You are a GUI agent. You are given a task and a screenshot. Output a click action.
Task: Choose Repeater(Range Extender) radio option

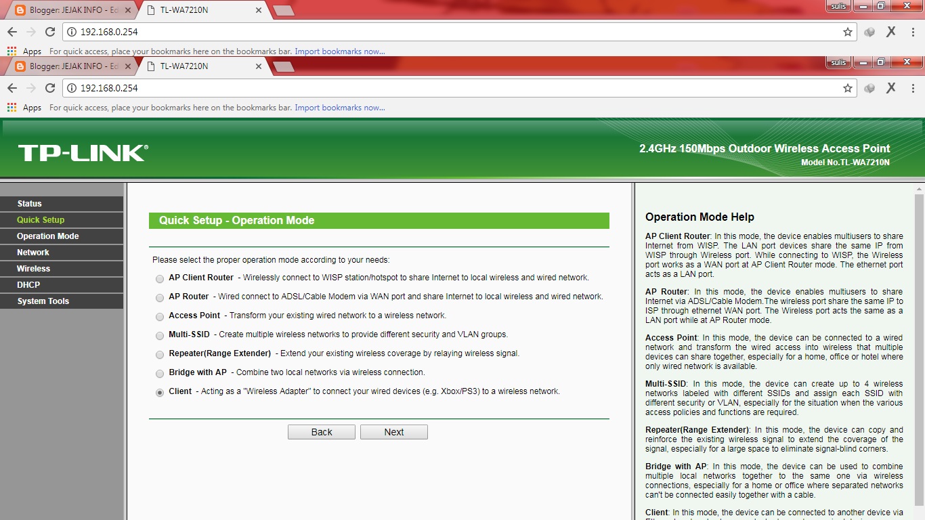160,355
